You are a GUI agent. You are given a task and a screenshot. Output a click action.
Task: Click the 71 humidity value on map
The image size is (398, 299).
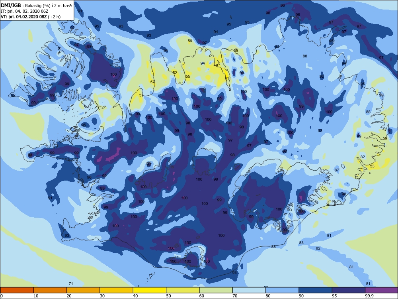(x=71, y=283)
